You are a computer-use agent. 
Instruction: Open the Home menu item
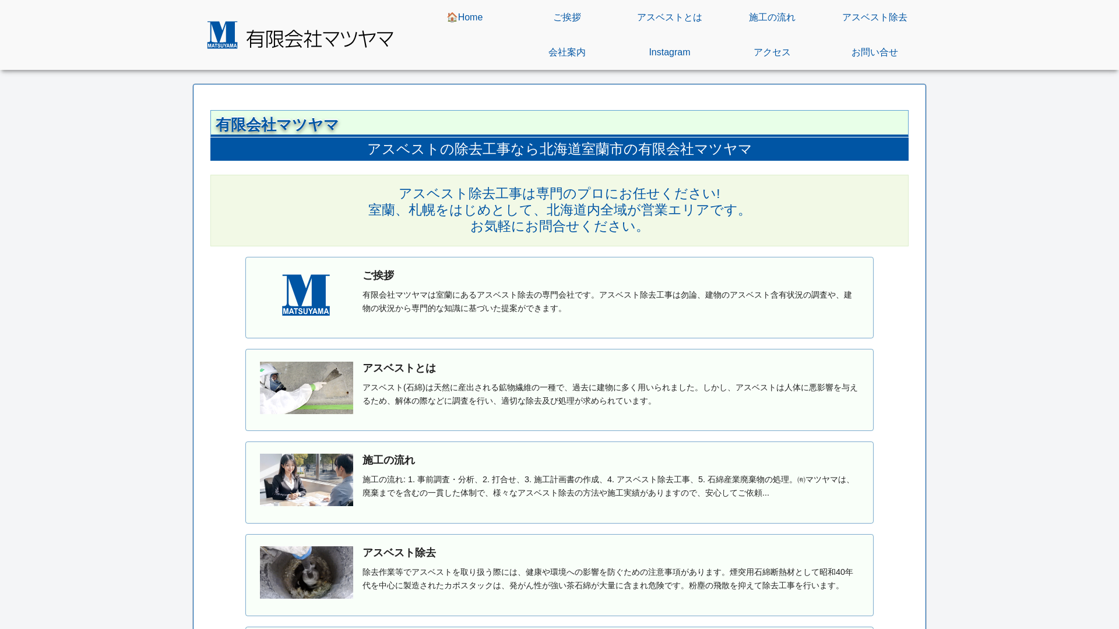point(465,17)
